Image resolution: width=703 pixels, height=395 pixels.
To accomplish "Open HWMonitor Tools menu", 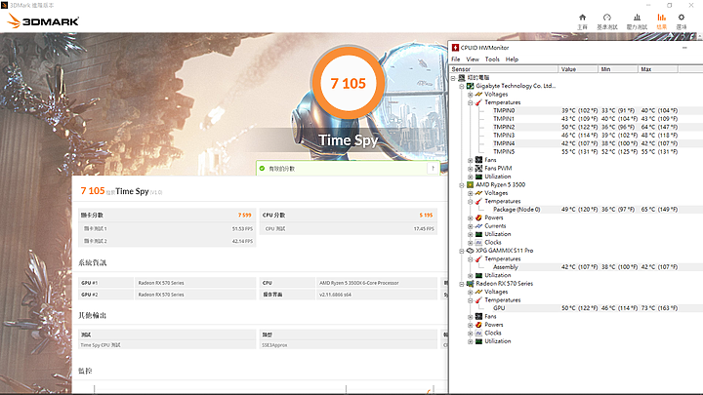I will 492,59.
